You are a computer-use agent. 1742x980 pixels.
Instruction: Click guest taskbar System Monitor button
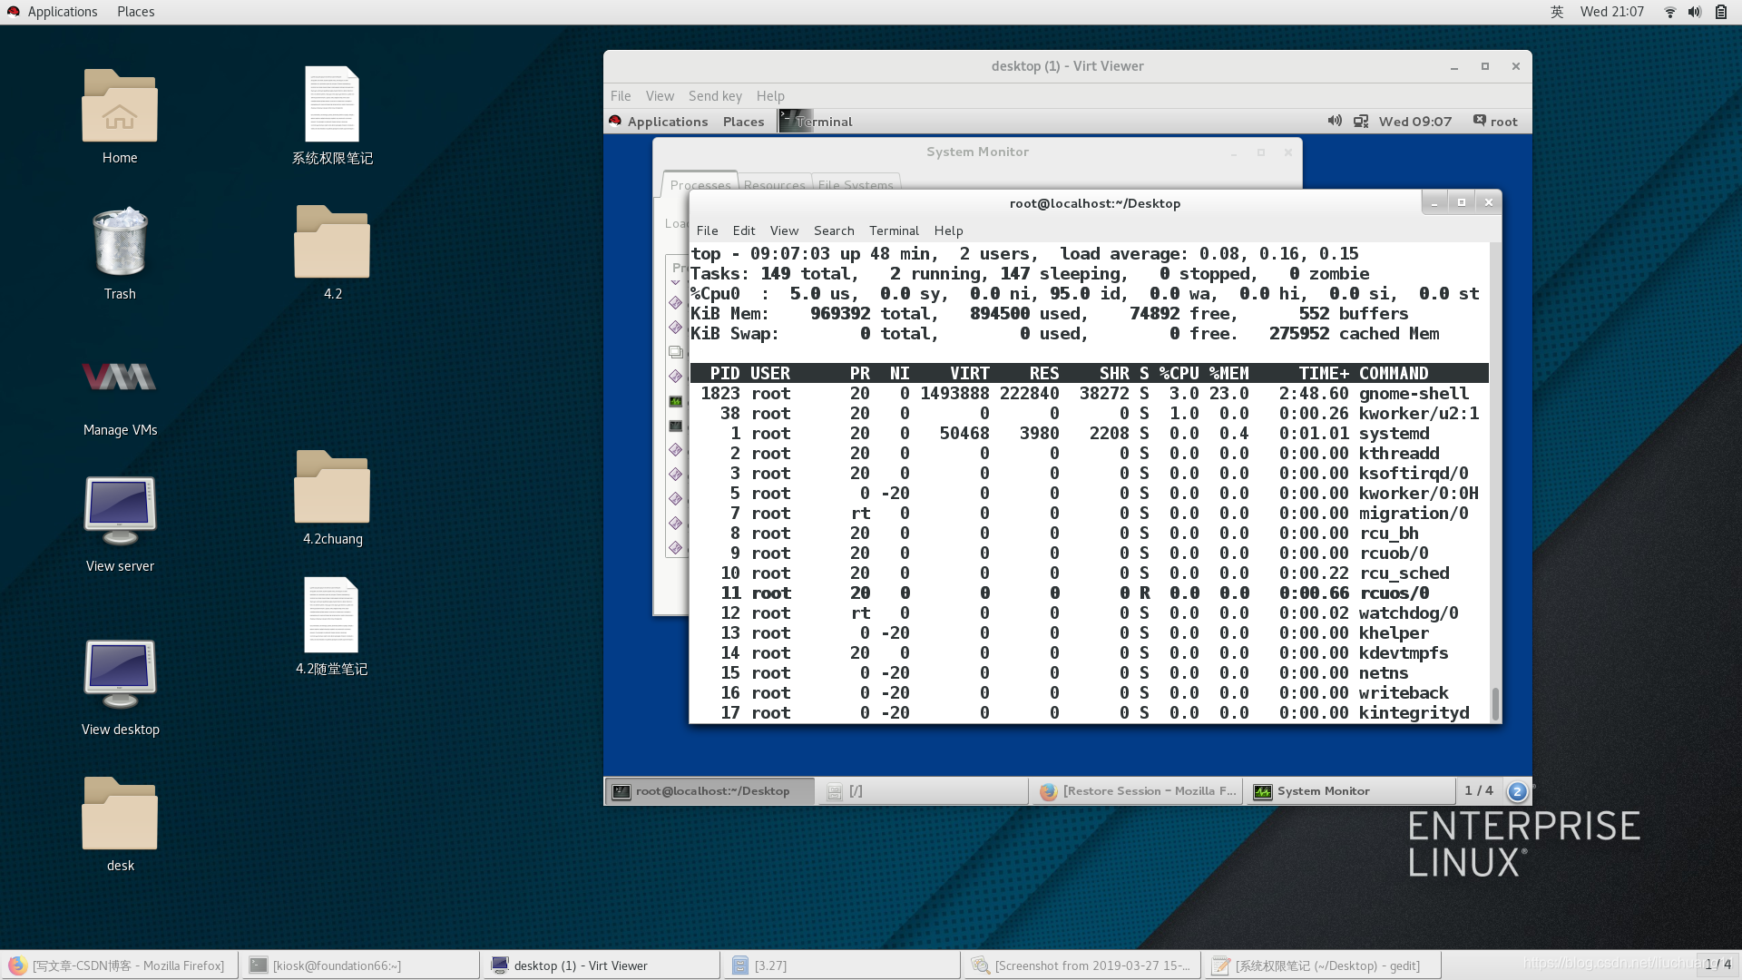click(1351, 791)
